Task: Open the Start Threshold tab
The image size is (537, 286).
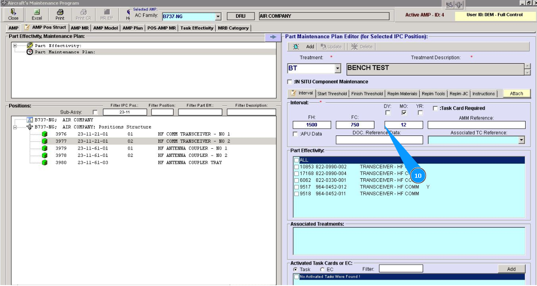Action: point(332,94)
